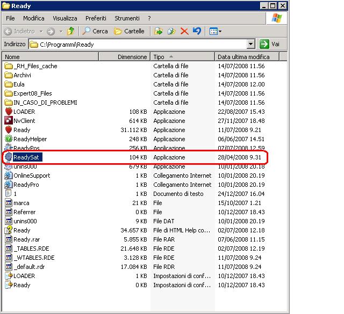Select the OnlineSupport internet shortcut icon
344x314 pixels.
(9, 176)
